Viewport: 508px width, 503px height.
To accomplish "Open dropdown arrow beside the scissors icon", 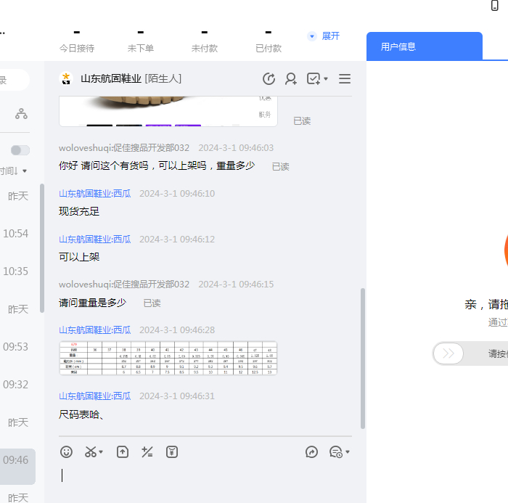I will 102,452.
